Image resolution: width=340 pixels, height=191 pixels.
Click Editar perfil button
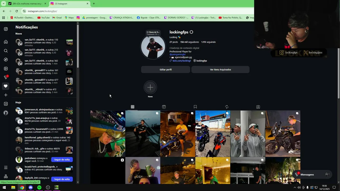click(x=165, y=70)
